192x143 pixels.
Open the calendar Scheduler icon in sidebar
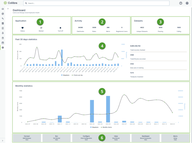click(3, 43)
